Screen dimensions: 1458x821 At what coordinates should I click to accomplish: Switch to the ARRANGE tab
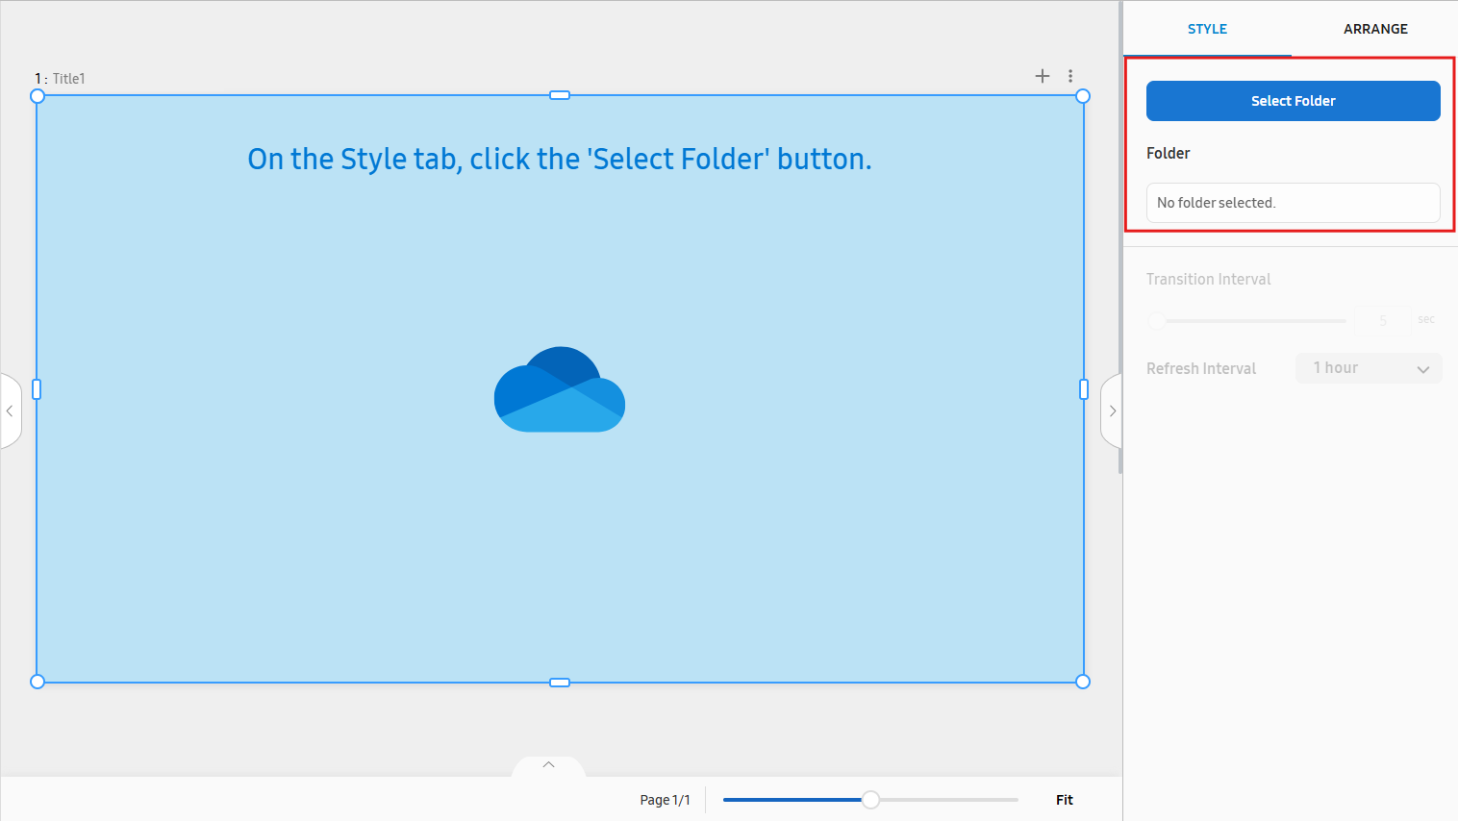(1375, 29)
